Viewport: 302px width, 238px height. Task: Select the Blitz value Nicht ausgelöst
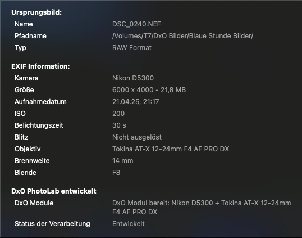coord(137,137)
